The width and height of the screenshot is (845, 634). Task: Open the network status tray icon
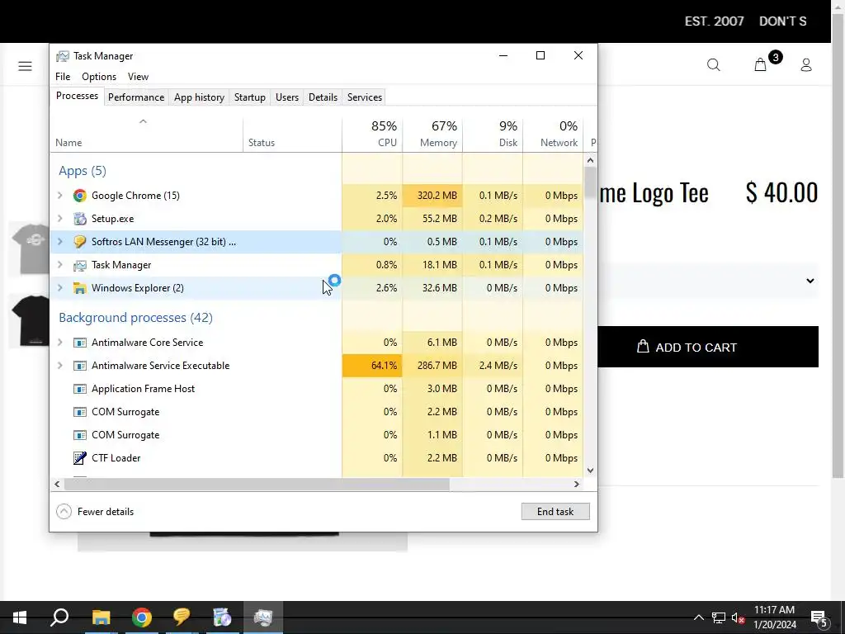coord(719,617)
